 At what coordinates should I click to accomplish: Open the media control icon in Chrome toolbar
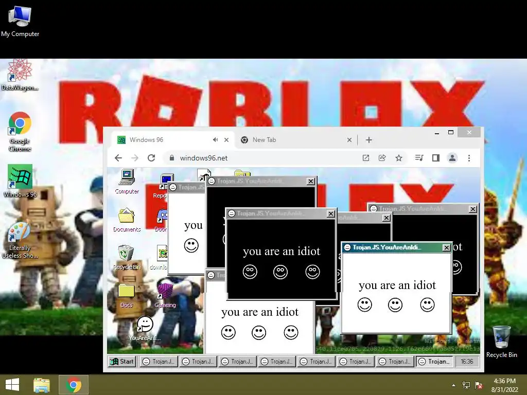(419, 158)
